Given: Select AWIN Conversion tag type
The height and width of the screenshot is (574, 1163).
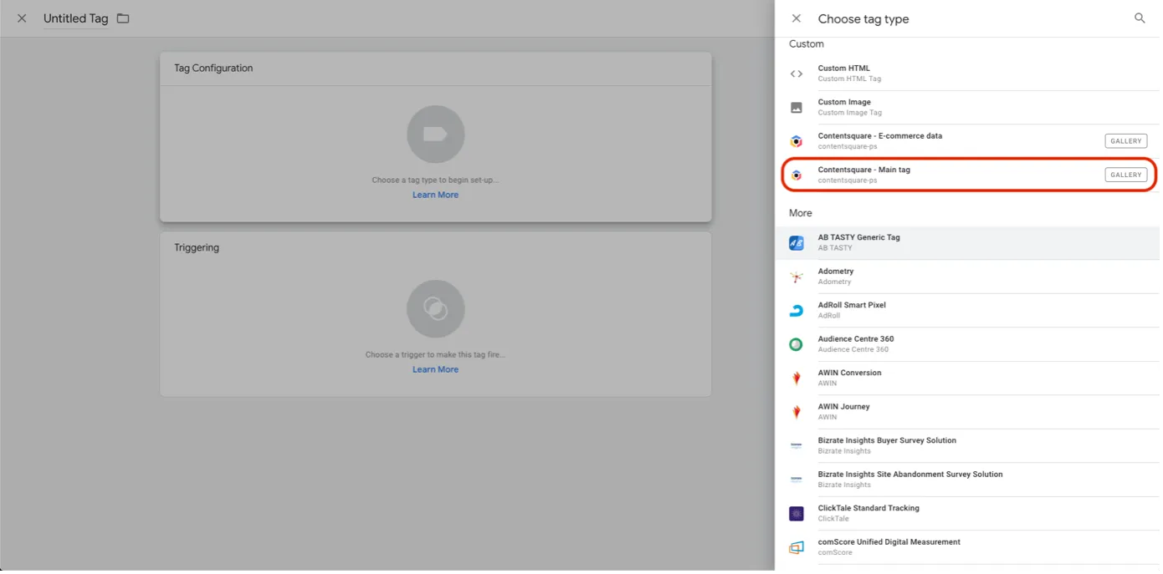Looking at the screenshot, I should point(849,373).
